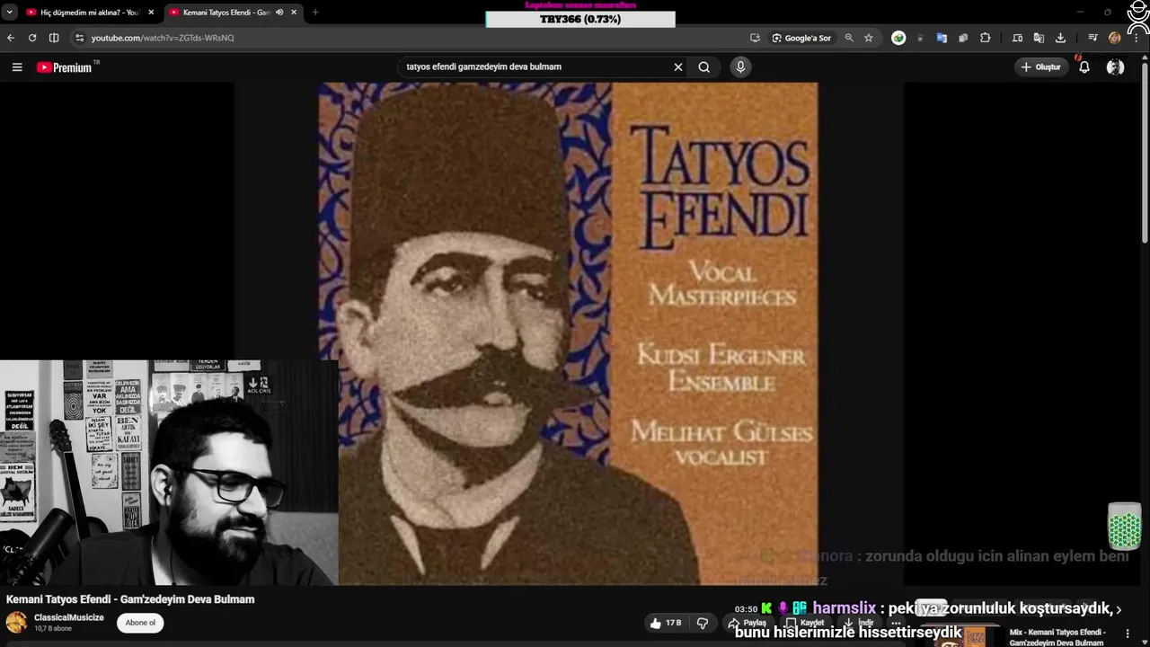Open the zoom magnifier icon in address bar
Screen dimensions: 1150x647
point(849,38)
